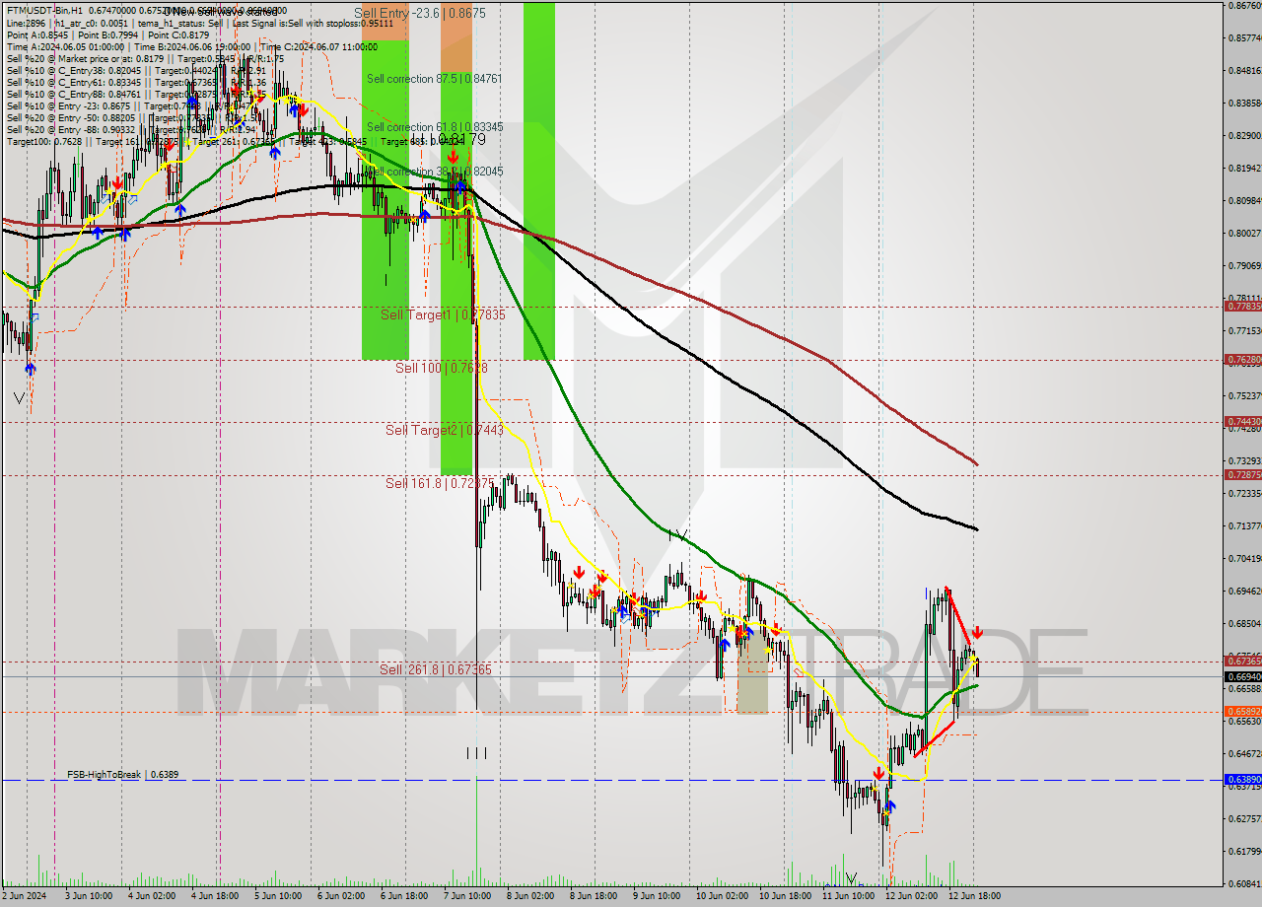Click the red 0.76280 price axis tag
The width and height of the screenshot is (1262, 907).
click(x=1242, y=360)
